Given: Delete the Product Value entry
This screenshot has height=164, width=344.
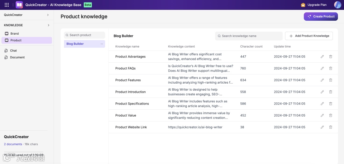Looking at the screenshot, I should [331, 115].
